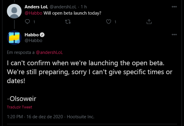Image resolution: width=184 pixels, height=126 pixels.
Task: Click the Anders LoL default profile avatar
Action: [x=14, y=11]
